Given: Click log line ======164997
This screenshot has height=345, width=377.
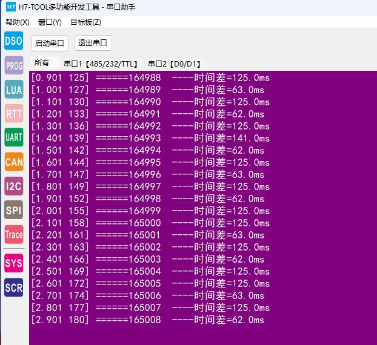Looking at the screenshot, I should tap(150, 186).
